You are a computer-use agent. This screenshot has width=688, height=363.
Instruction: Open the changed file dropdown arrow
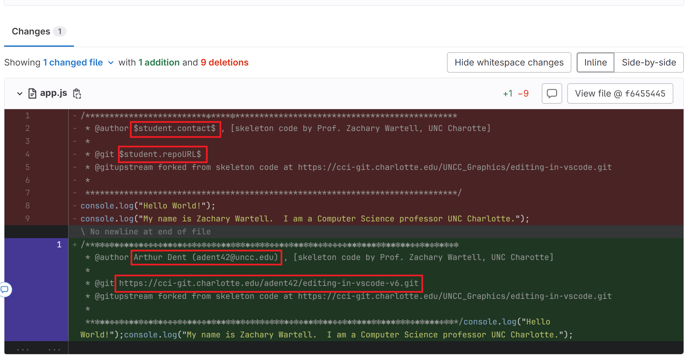111,63
